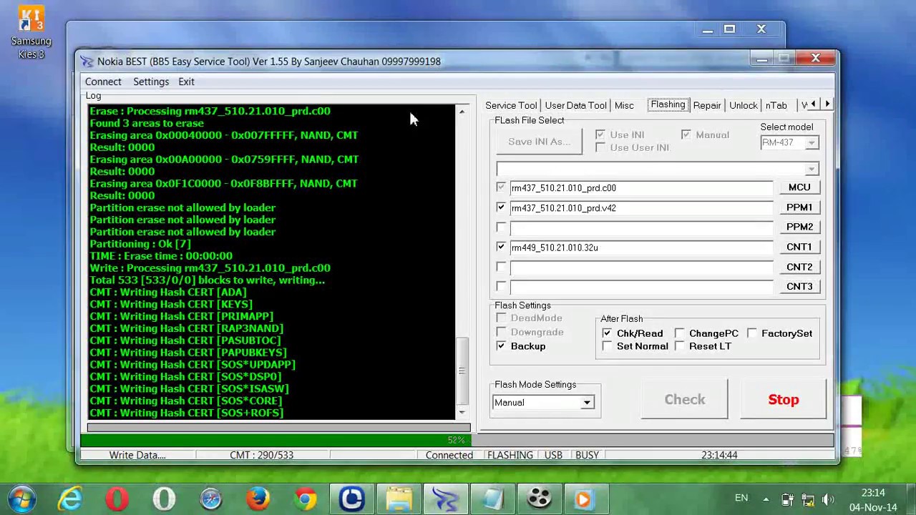Viewport: 916px width, 515px height.
Task: Open the notepad-like taskbar app icon
Action: [493, 499]
